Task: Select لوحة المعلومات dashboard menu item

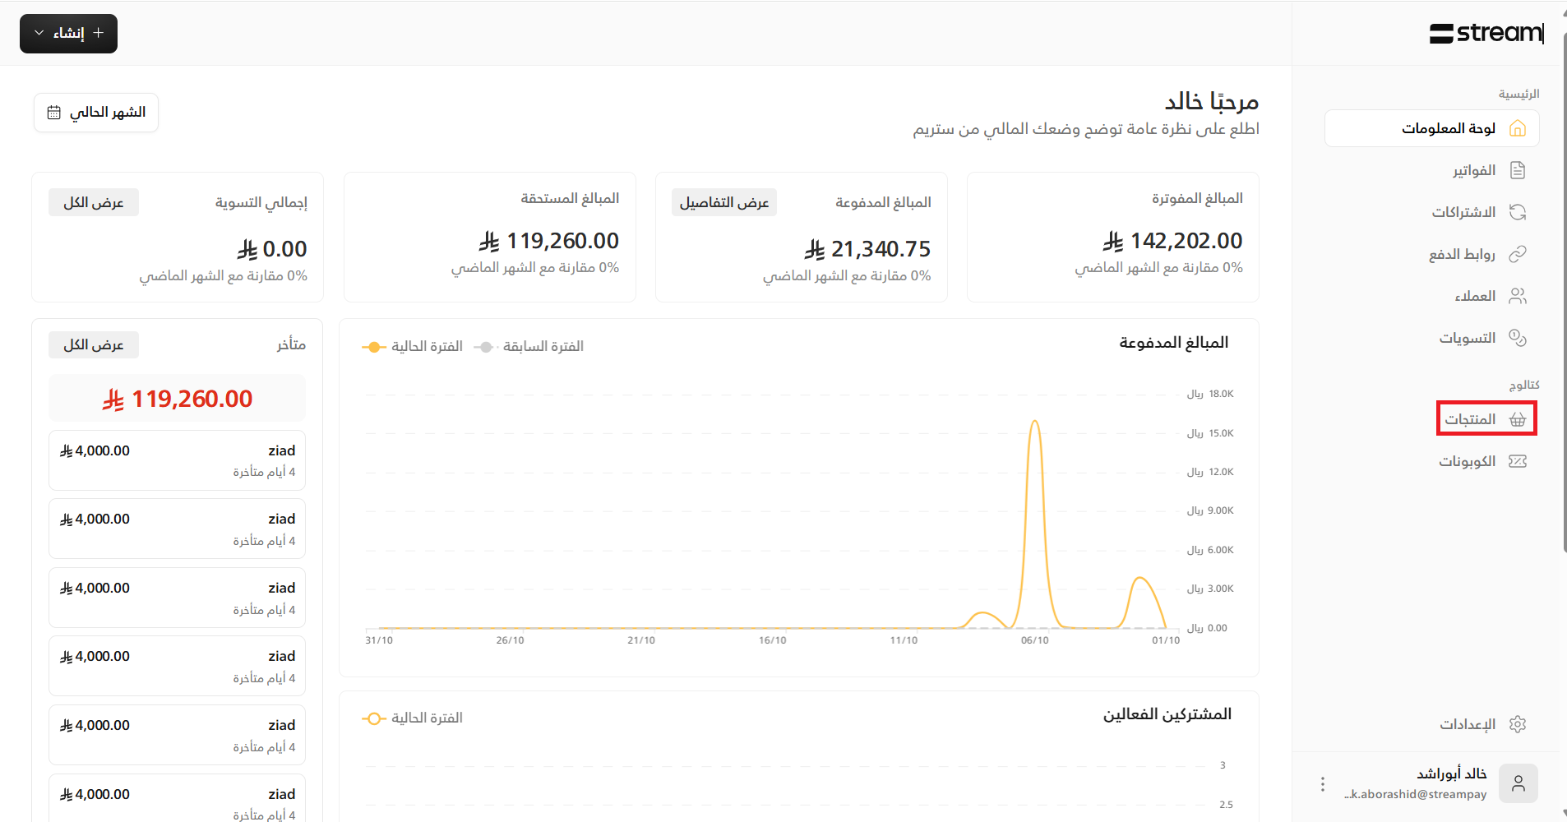Action: 1431,129
